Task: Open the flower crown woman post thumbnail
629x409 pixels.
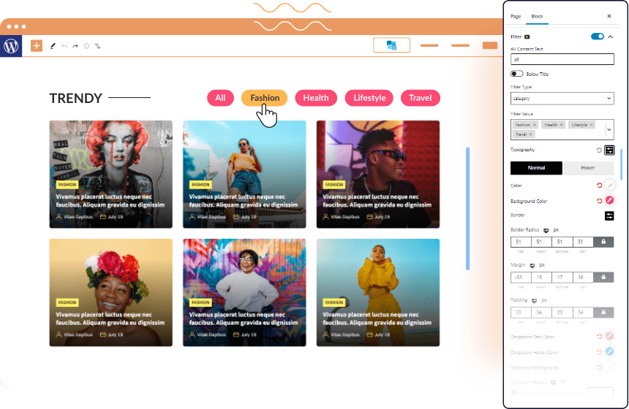Action: point(110,292)
